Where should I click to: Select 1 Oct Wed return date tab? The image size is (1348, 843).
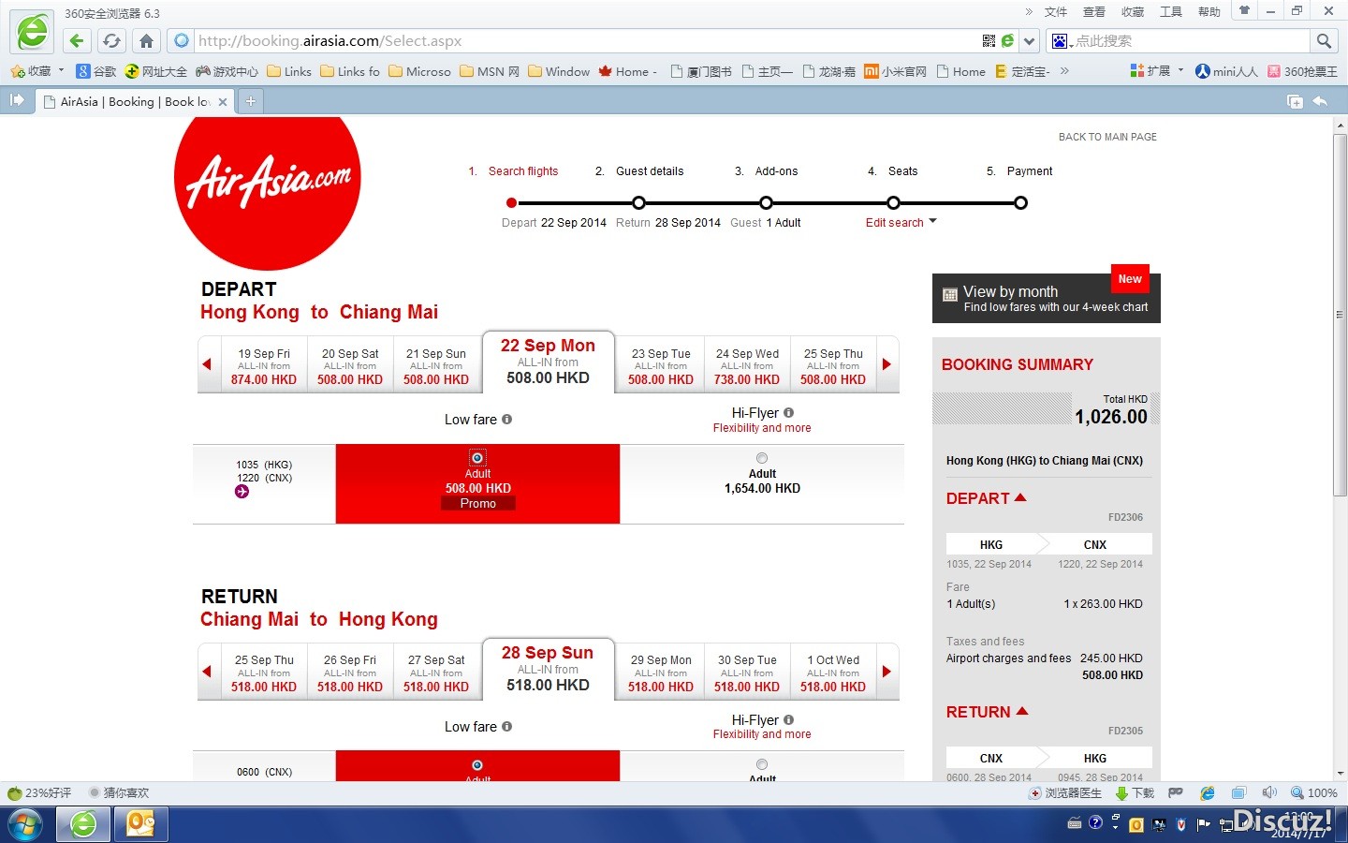[833, 673]
